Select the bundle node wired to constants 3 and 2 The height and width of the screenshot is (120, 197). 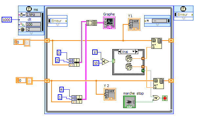coord(74,62)
